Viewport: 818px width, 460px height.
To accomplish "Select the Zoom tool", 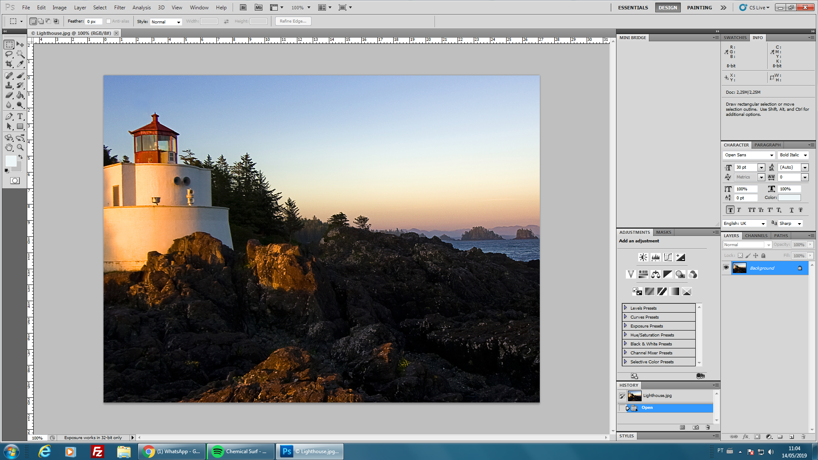I will [20, 147].
